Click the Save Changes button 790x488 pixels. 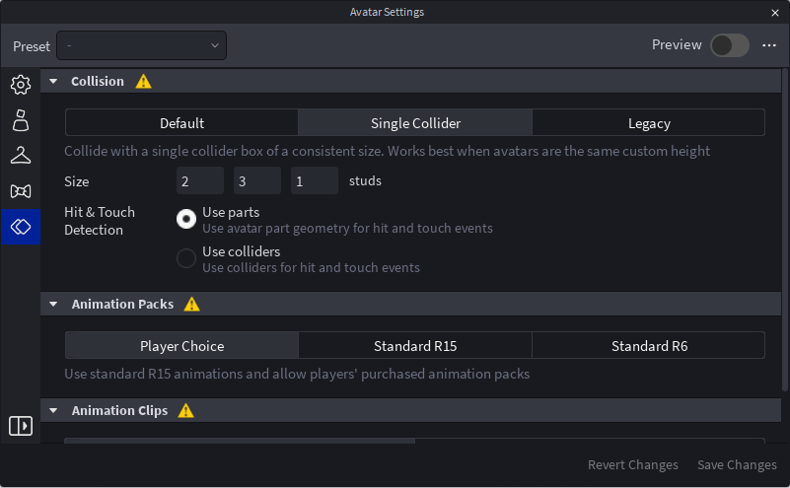737,465
